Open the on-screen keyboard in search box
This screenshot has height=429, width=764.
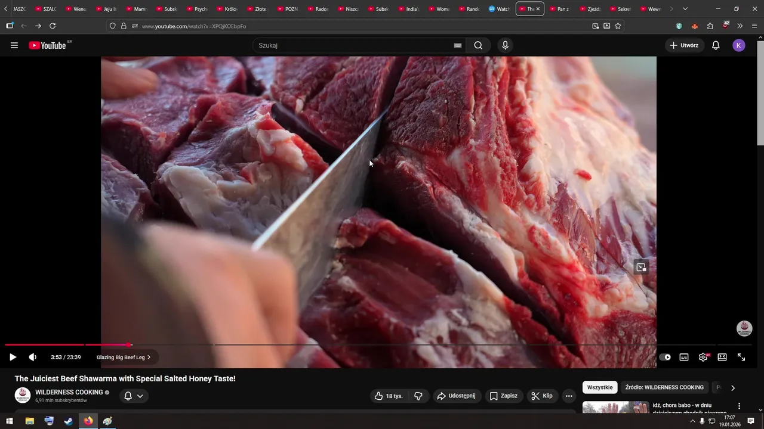pyautogui.click(x=458, y=45)
